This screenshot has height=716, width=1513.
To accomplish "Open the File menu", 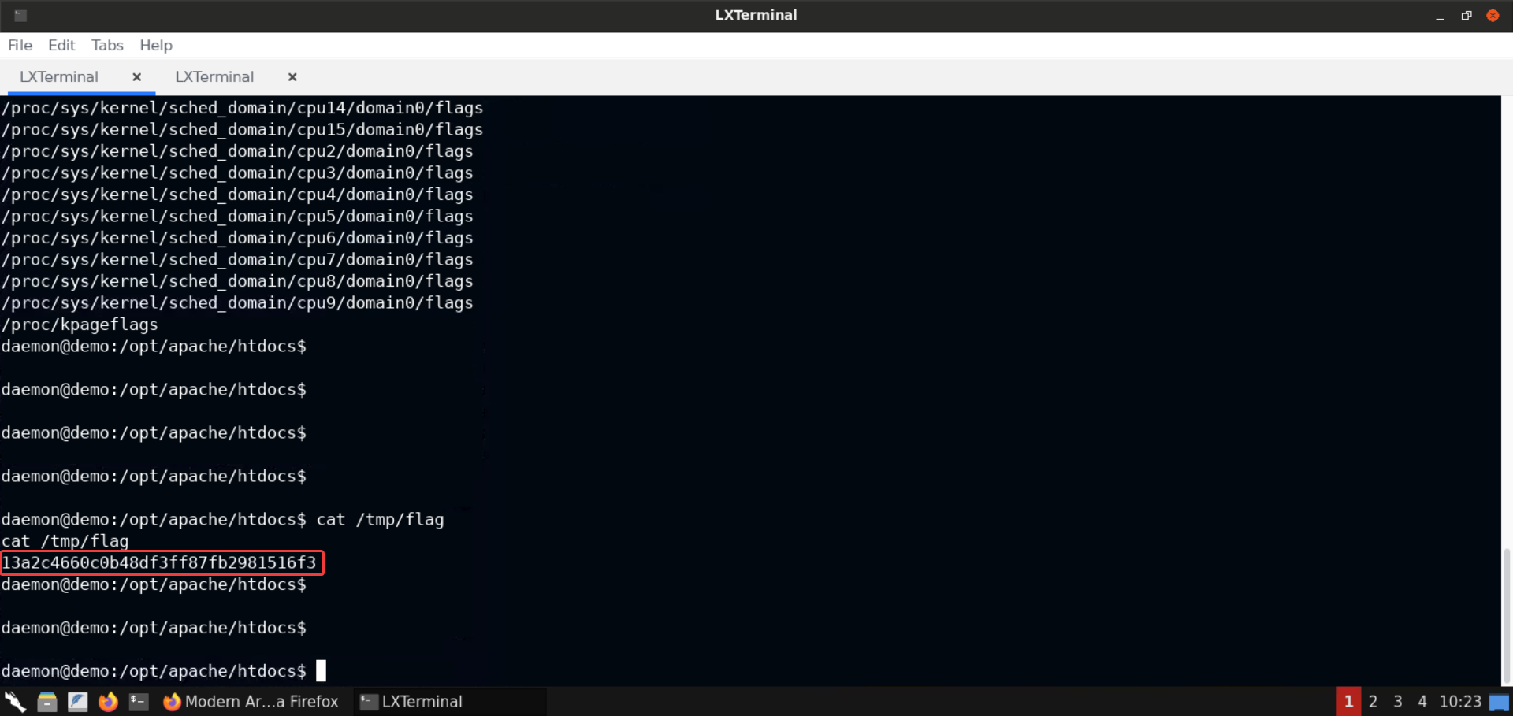I will [20, 45].
